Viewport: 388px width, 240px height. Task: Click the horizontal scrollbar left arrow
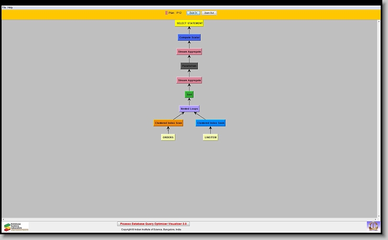[x=3, y=219]
